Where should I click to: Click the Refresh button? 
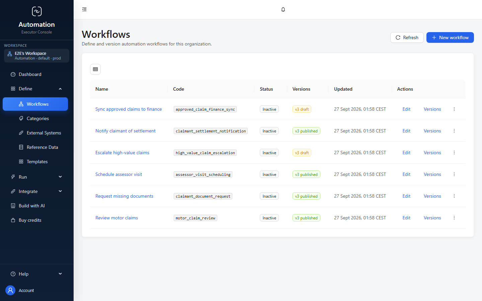tap(407, 37)
